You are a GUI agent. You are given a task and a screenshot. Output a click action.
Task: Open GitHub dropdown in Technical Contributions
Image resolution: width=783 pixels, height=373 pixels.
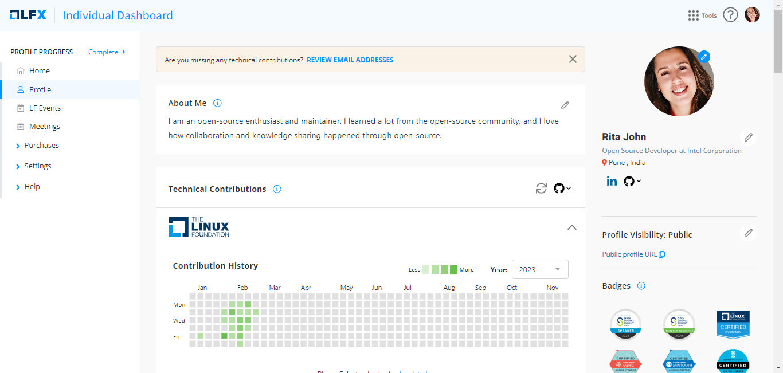(x=562, y=189)
